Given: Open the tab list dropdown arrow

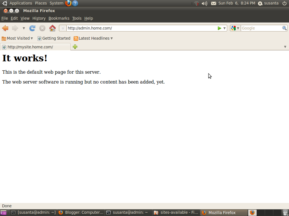Looking at the screenshot, I should point(285,47).
